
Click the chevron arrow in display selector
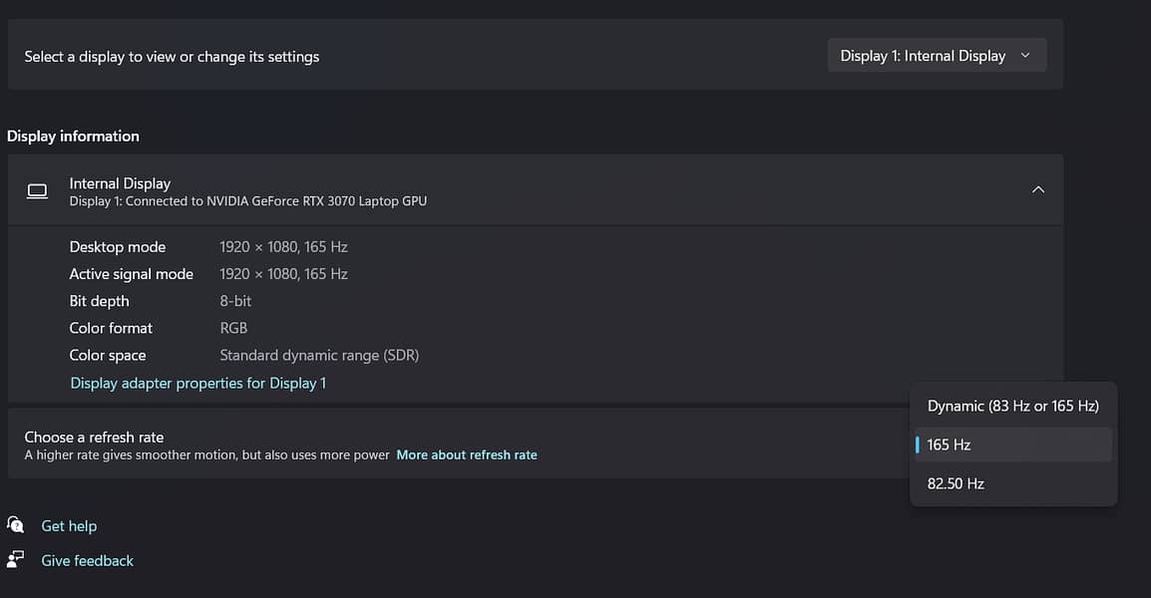coord(1025,56)
